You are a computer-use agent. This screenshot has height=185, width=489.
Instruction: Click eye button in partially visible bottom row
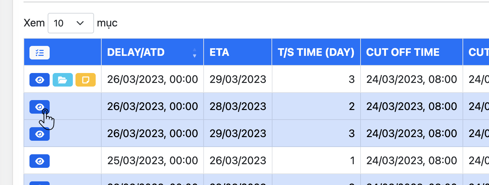[x=39, y=183]
